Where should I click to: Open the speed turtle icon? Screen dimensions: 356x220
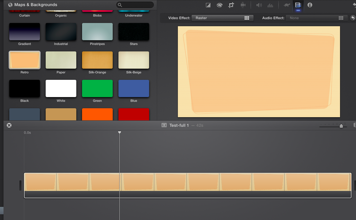tap(287, 5)
